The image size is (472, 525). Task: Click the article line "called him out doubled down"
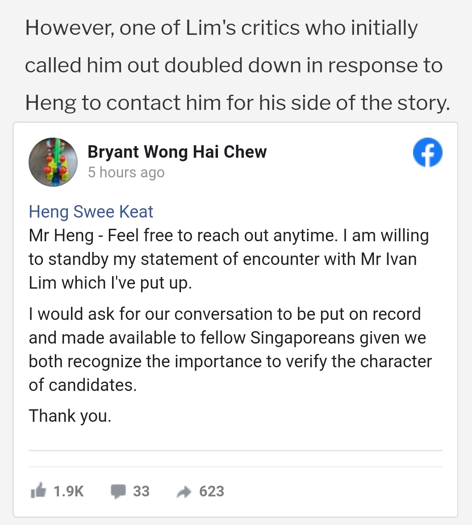coord(234,66)
